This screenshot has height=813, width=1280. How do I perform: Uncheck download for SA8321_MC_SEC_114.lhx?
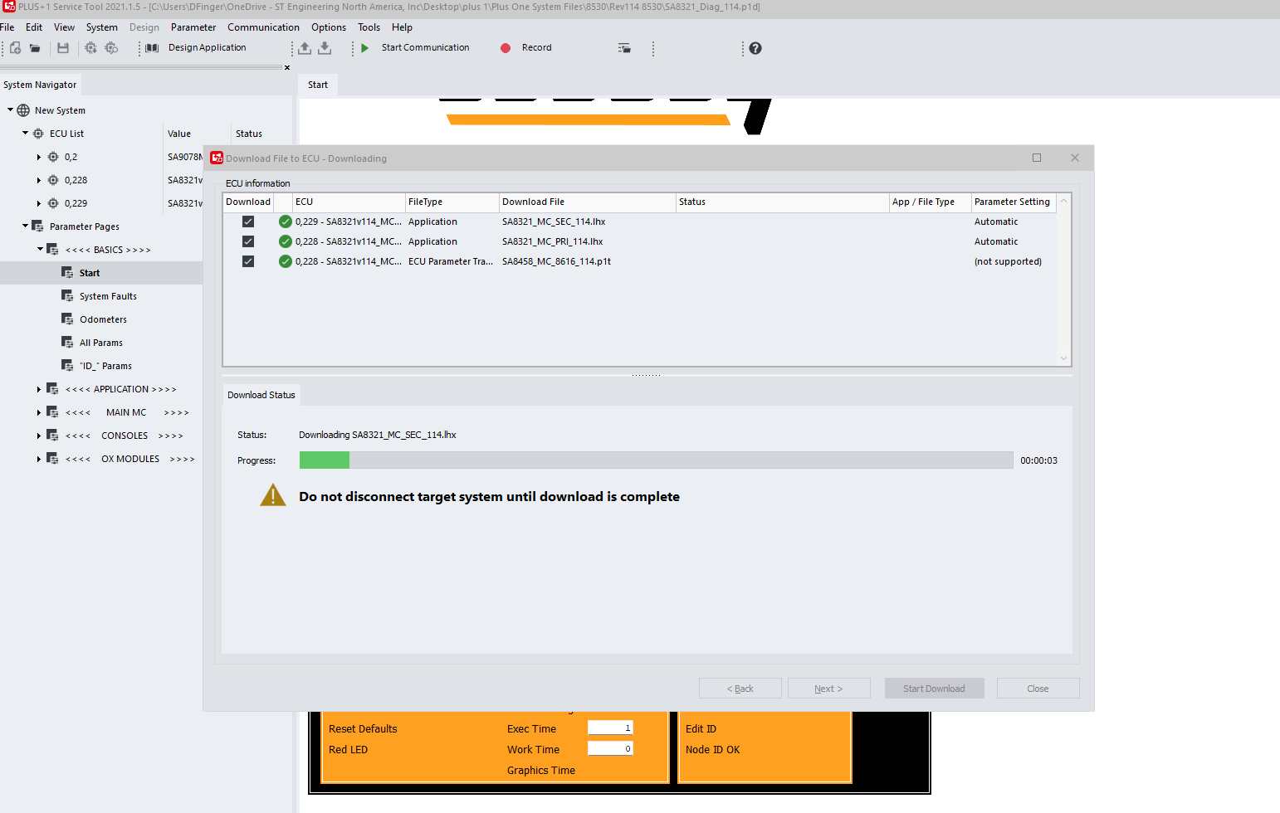click(x=248, y=222)
